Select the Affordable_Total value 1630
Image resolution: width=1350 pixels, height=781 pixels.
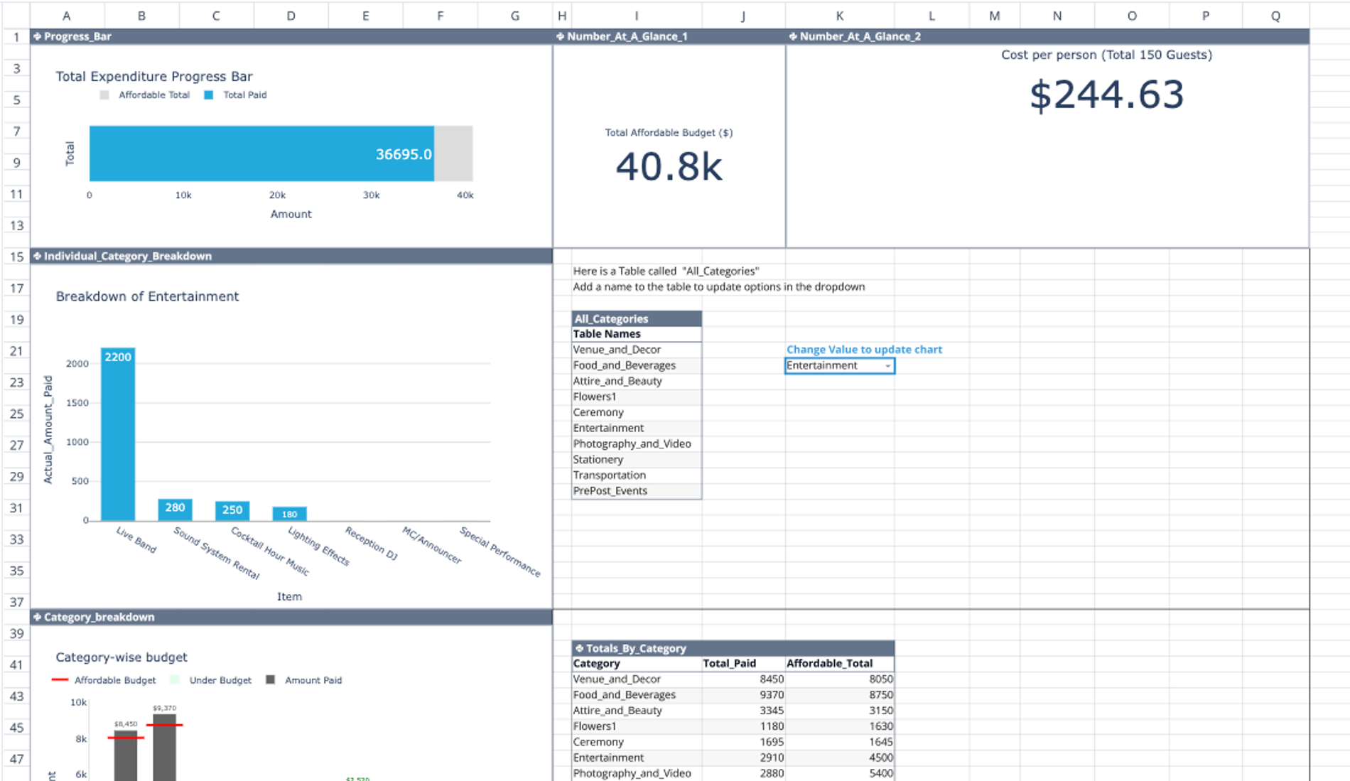[840, 726]
